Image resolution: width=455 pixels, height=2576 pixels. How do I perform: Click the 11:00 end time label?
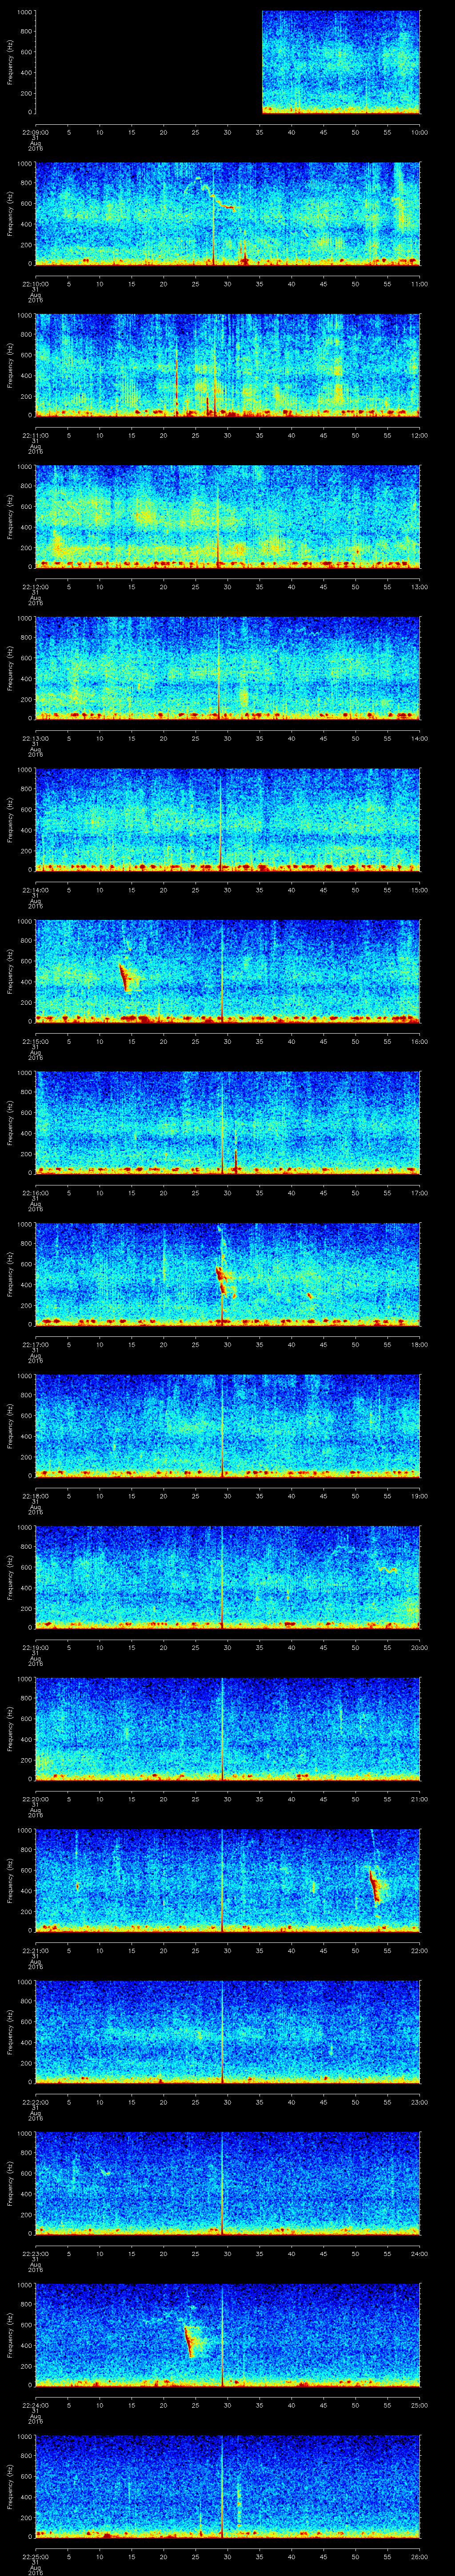[419, 284]
